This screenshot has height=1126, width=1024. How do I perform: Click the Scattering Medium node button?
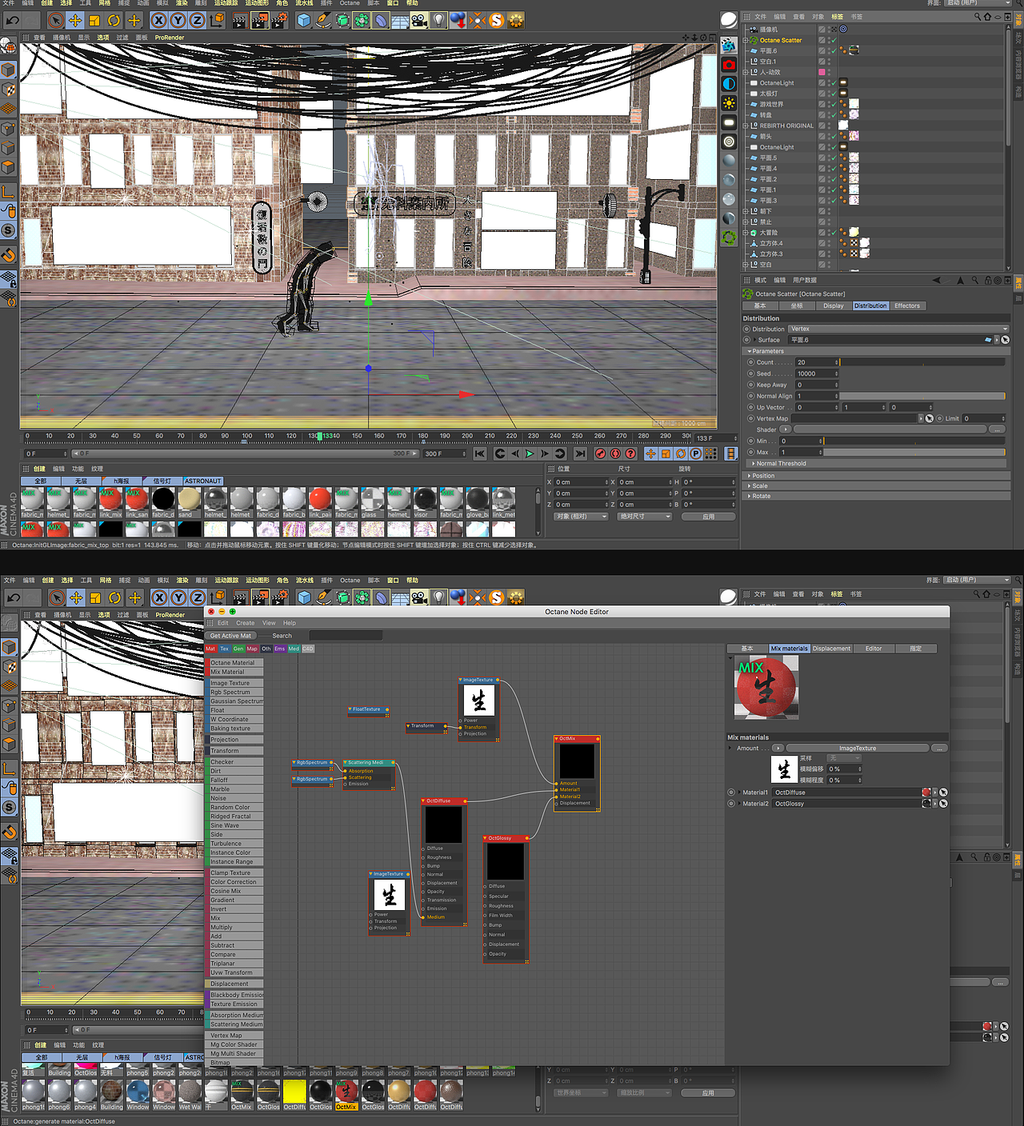click(x=235, y=1024)
